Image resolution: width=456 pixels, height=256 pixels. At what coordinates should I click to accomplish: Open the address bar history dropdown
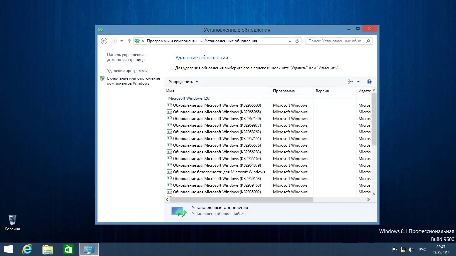pos(290,41)
